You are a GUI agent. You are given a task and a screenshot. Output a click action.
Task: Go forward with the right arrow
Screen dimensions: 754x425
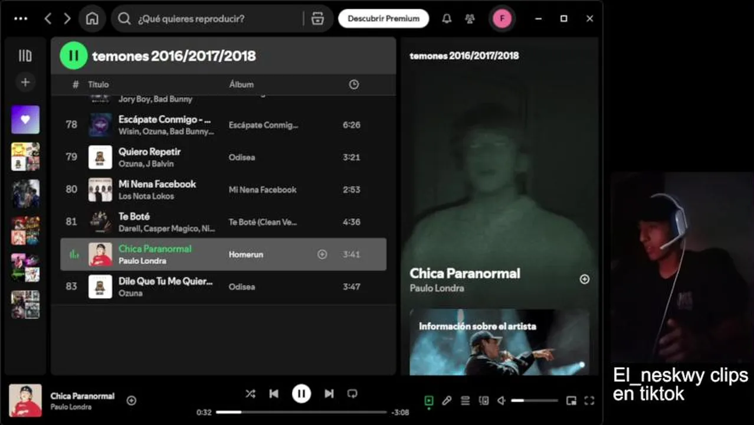tap(67, 18)
